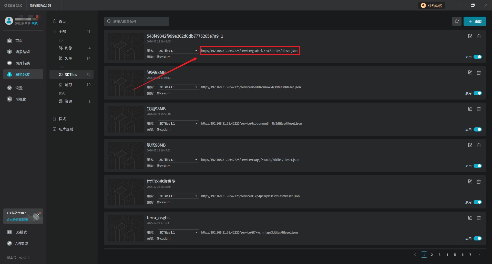Go to next page of services
This screenshot has height=264, width=492.
click(x=479, y=255)
